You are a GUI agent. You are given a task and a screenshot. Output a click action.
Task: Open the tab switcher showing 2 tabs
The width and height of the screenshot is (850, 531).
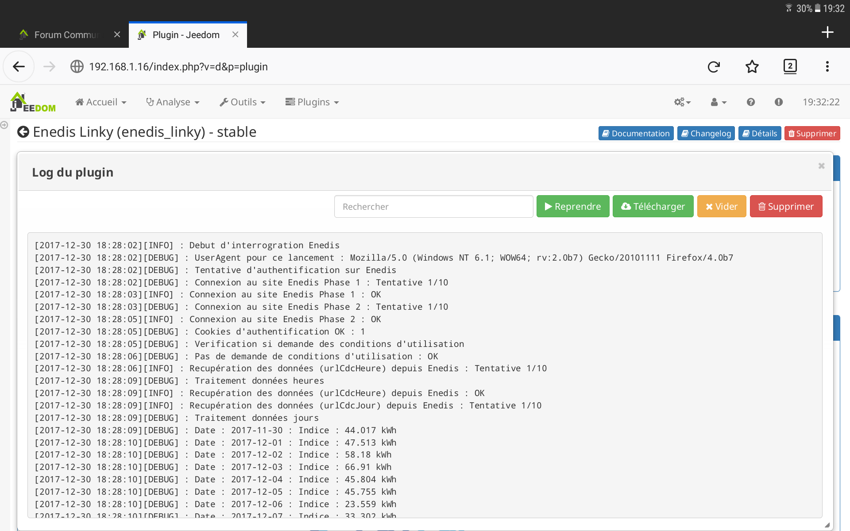(x=790, y=66)
